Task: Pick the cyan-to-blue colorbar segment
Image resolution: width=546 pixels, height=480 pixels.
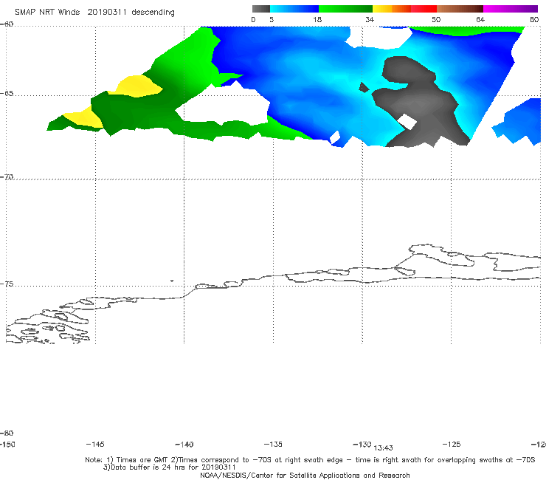Action: pyautogui.click(x=294, y=9)
